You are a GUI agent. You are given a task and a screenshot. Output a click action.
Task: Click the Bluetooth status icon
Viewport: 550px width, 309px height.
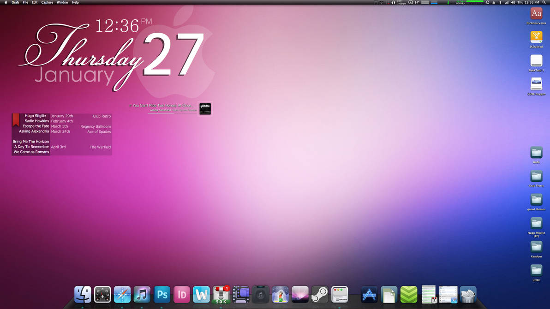pyautogui.click(x=500, y=2)
